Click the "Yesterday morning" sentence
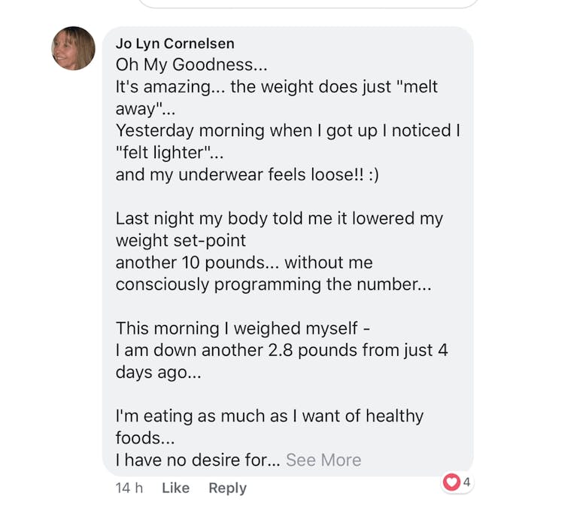The image size is (574, 505). pyautogui.click(x=287, y=130)
